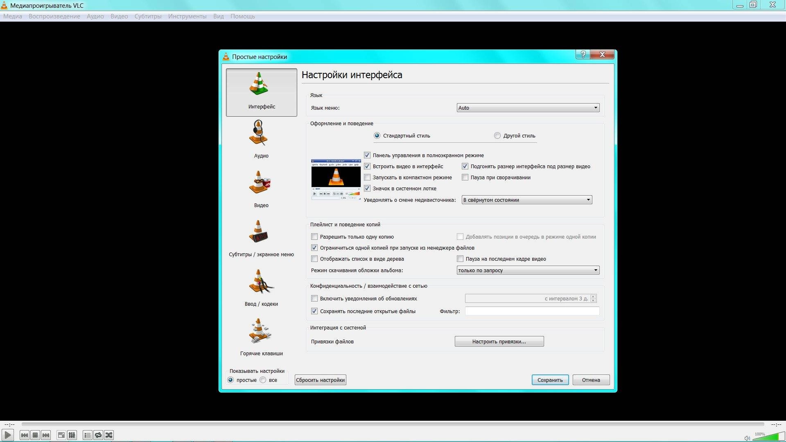Click the playback seek bar
Screen dimensions: 786x442
[x=393, y=424]
